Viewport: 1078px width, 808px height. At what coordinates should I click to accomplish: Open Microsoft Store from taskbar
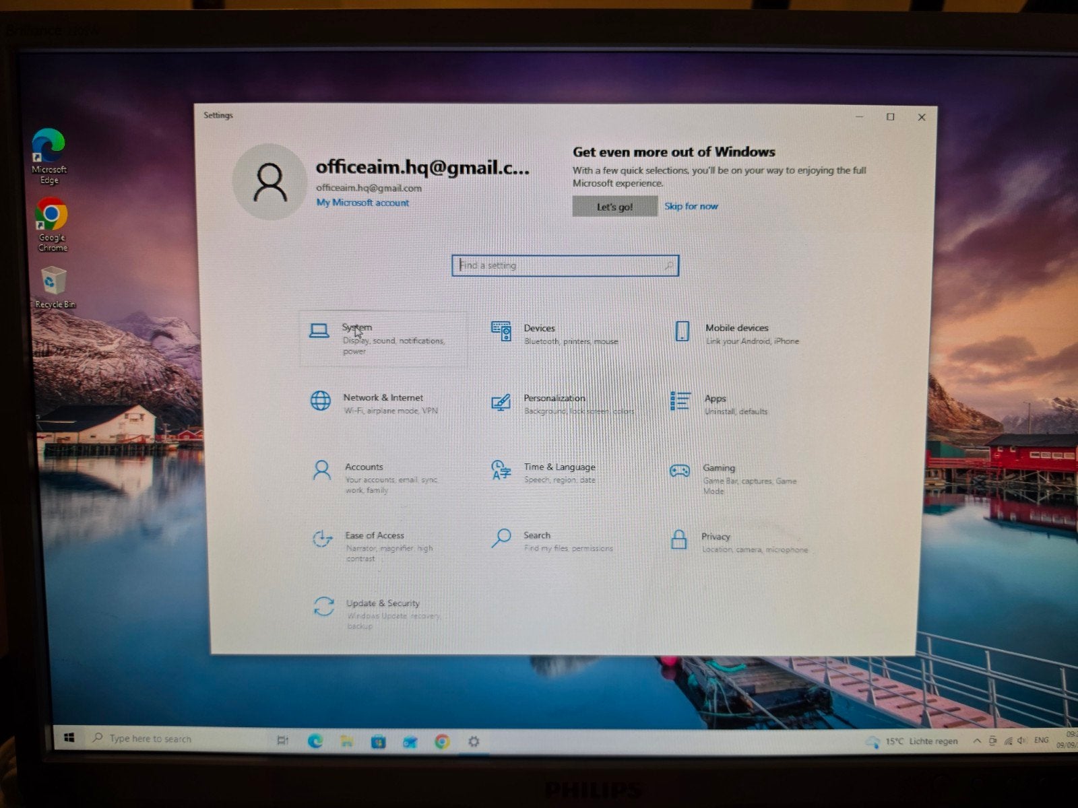pyautogui.click(x=378, y=742)
